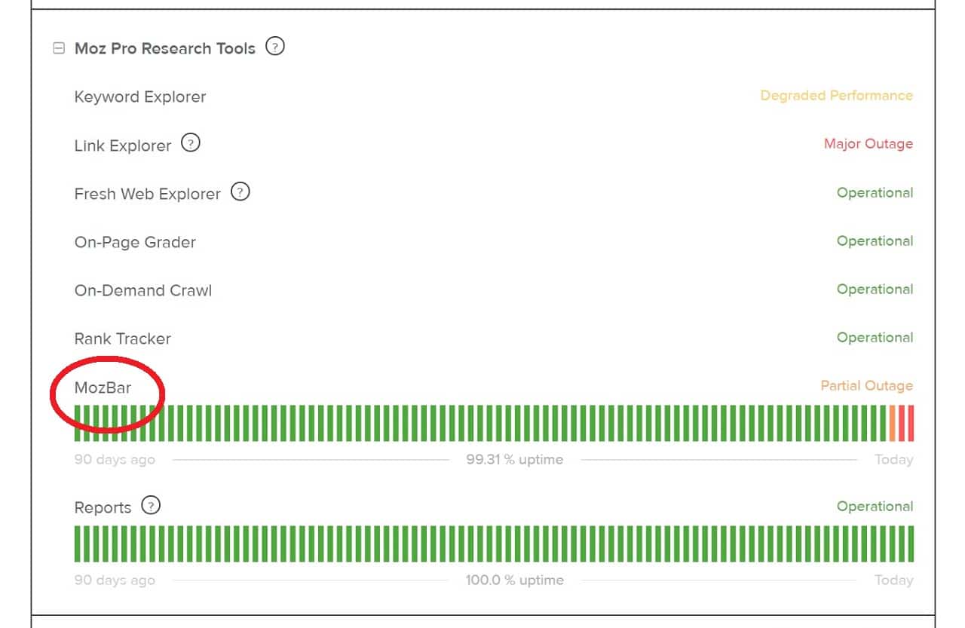Click the Fresh Web Explorer label
Image resolution: width=965 pixels, height=628 pixels.
(147, 194)
